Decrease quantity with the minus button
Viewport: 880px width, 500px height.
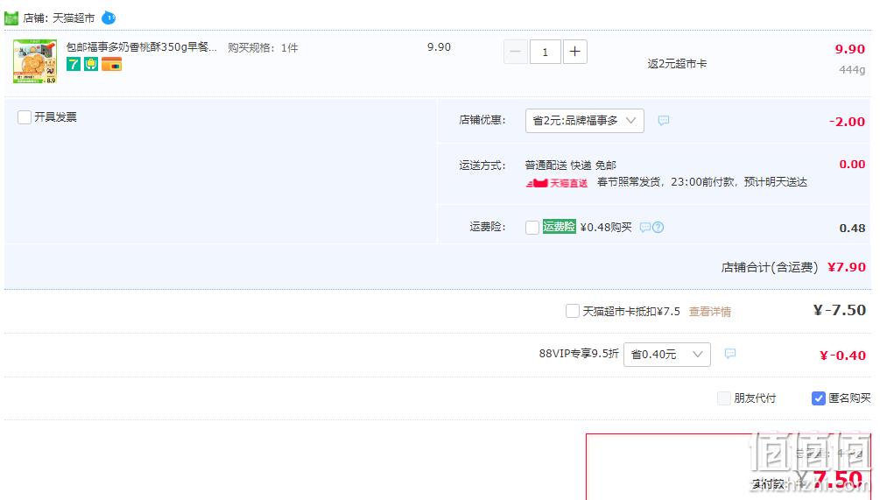click(515, 52)
